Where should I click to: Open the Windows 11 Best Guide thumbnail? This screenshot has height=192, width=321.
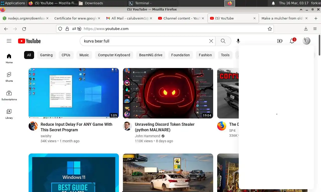[74, 173]
